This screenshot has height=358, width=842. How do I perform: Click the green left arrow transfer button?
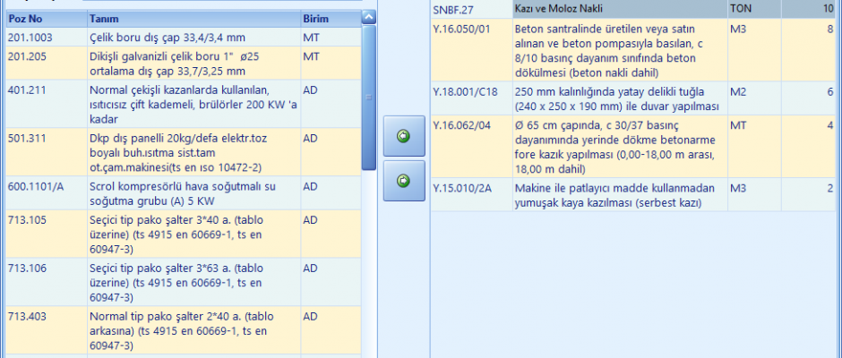tap(403, 137)
